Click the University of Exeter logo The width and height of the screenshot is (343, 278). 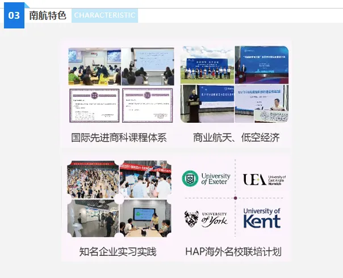click(x=206, y=179)
